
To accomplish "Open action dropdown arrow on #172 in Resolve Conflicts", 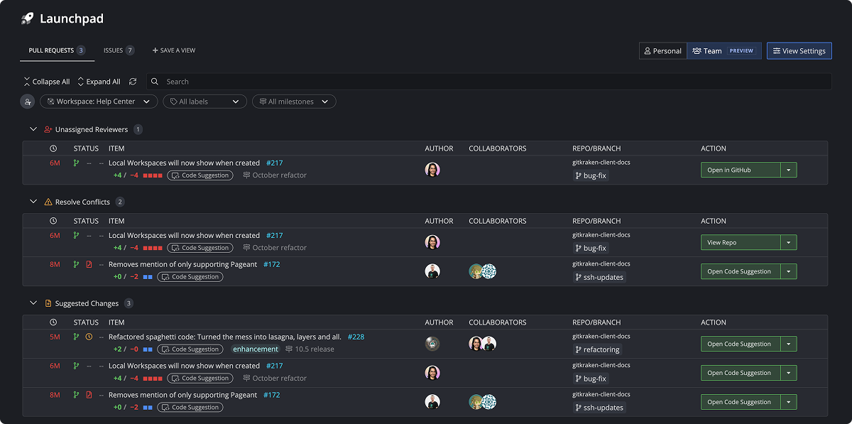I will [789, 271].
